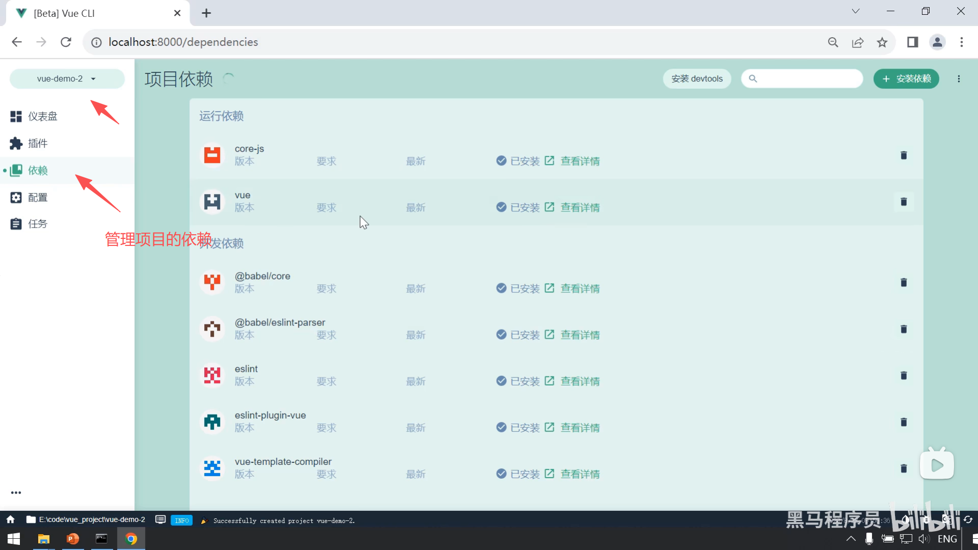Click the @babel/core package logo
Viewport: 978px width, 550px height.
pos(212,282)
